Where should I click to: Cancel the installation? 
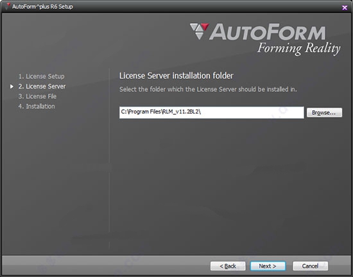point(310,266)
